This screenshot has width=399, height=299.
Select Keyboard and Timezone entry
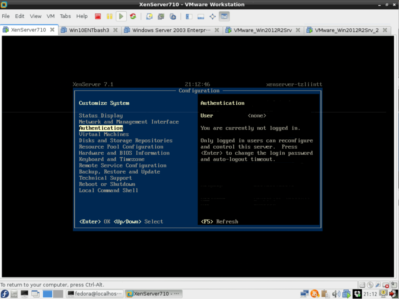(112, 159)
